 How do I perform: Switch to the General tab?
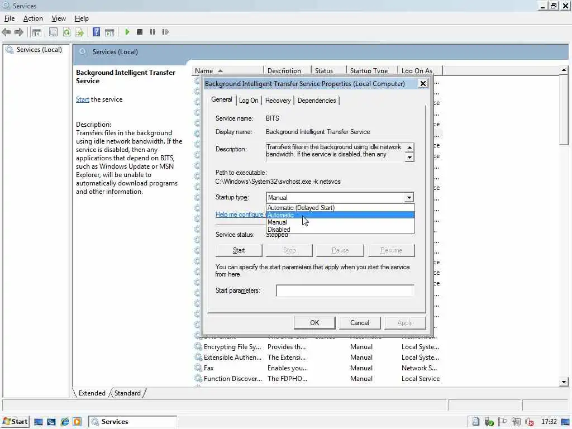point(221,99)
